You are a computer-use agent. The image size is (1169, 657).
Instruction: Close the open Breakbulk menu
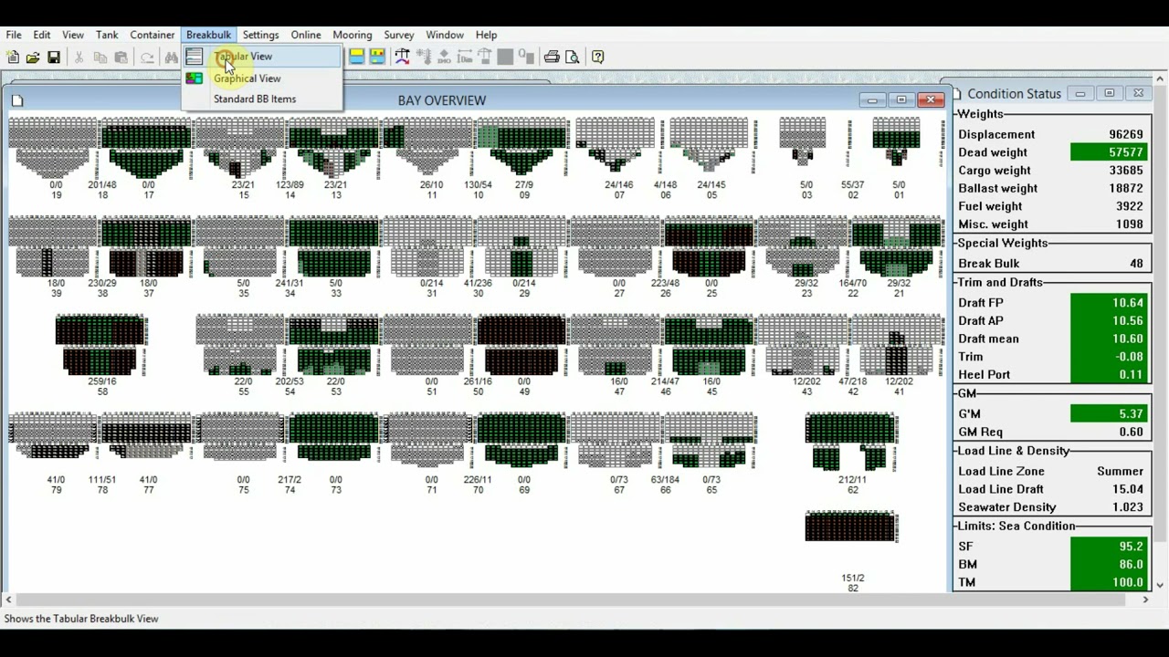(208, 35)
